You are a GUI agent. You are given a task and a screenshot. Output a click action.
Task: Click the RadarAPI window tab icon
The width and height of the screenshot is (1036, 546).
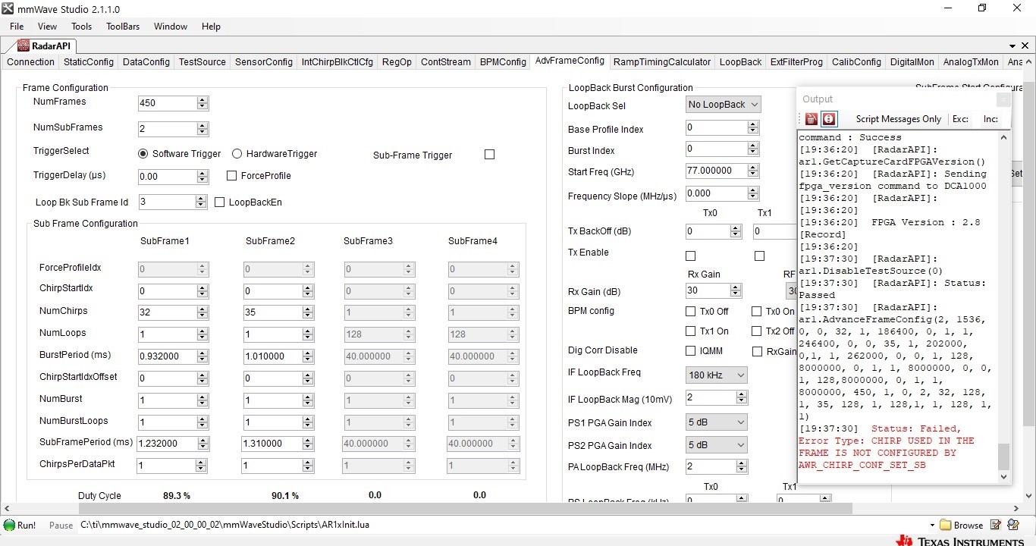24,46
